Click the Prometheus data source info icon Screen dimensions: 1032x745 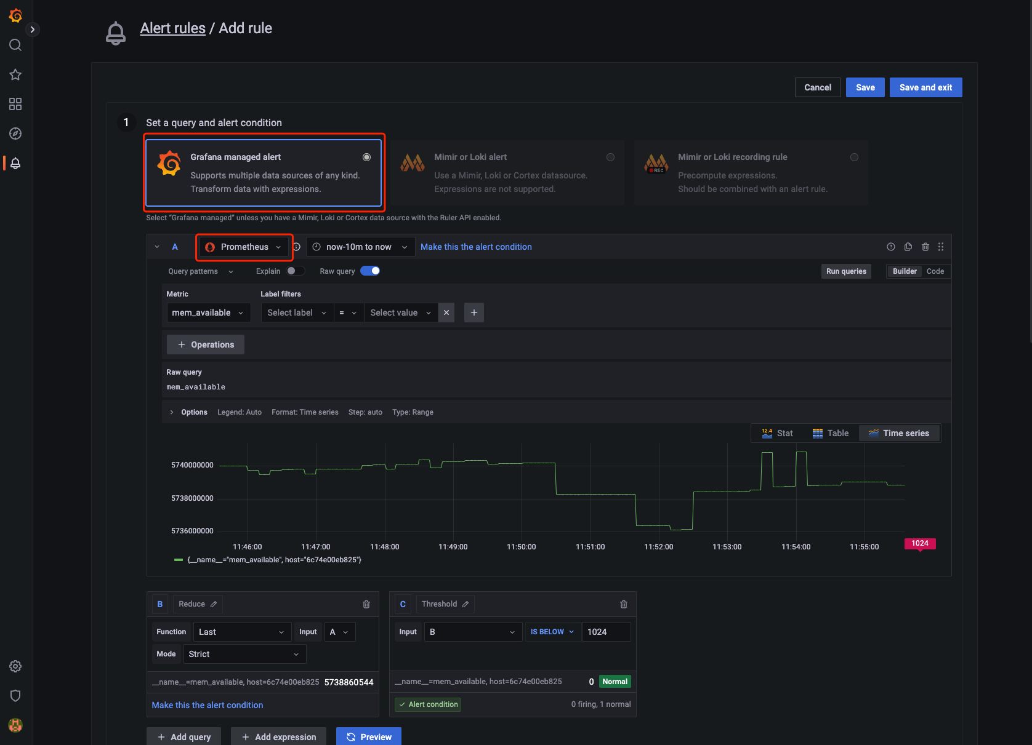point(297,247)
